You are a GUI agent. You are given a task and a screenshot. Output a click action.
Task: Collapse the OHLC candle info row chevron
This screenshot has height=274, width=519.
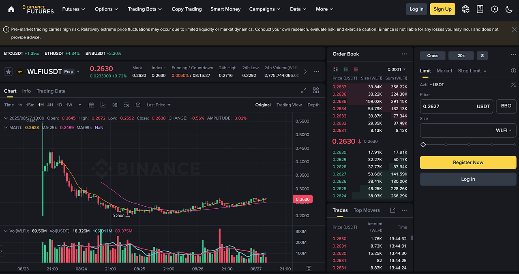pos(6,118)
